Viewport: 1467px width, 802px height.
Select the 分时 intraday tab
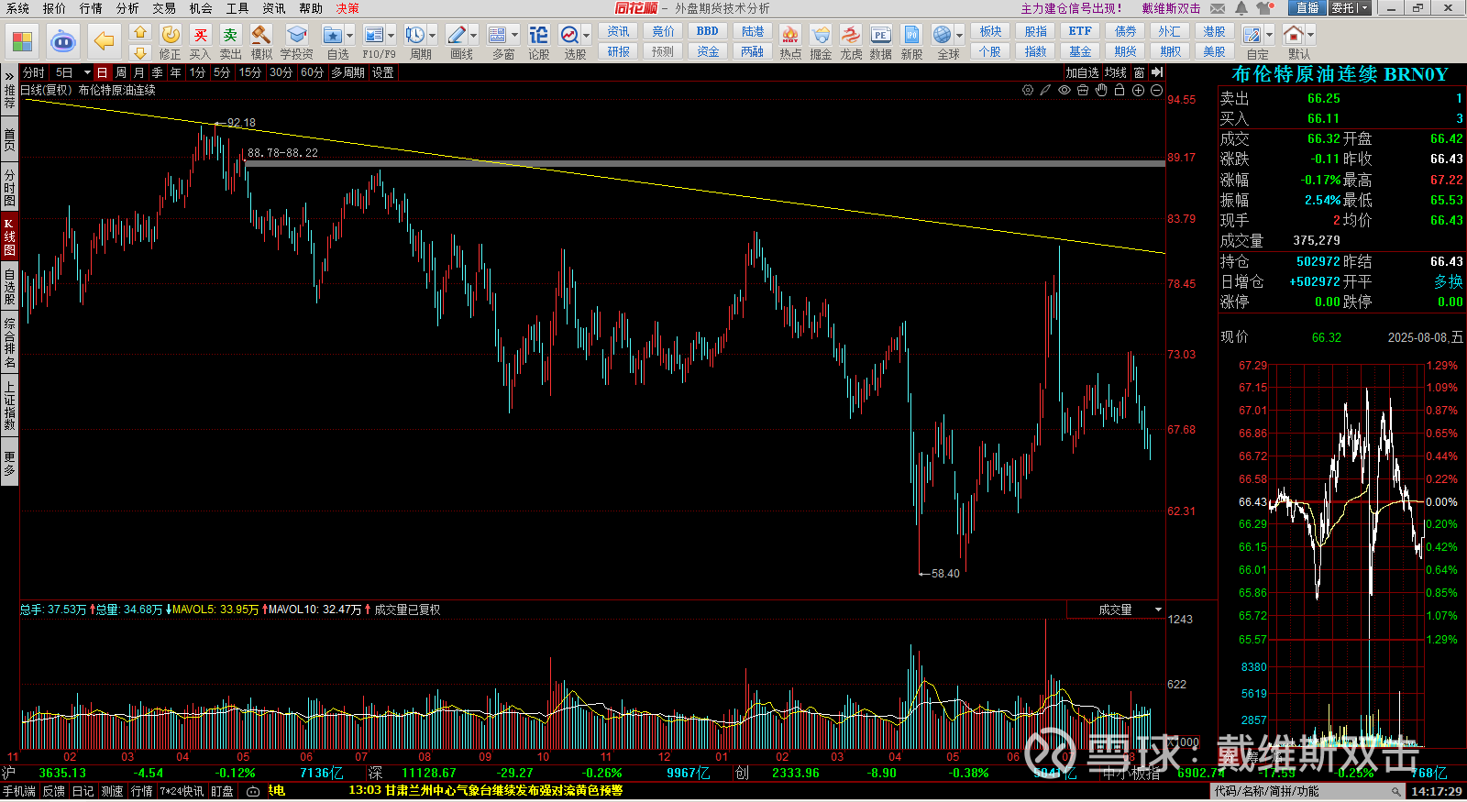point(34,72)
